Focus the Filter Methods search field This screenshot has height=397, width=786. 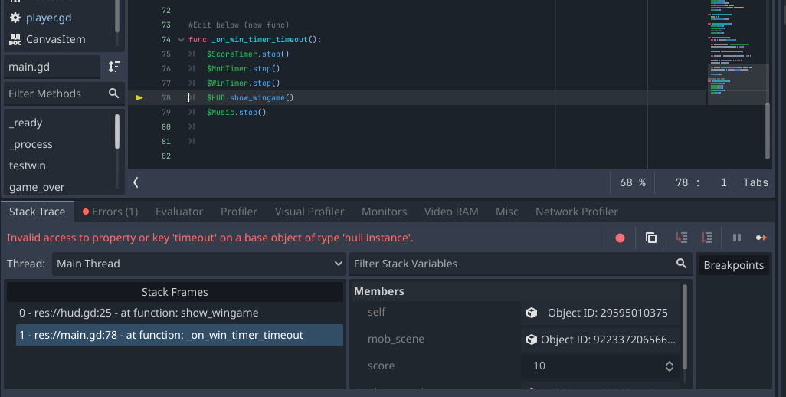pyautogui.click(x=64, y=94)
